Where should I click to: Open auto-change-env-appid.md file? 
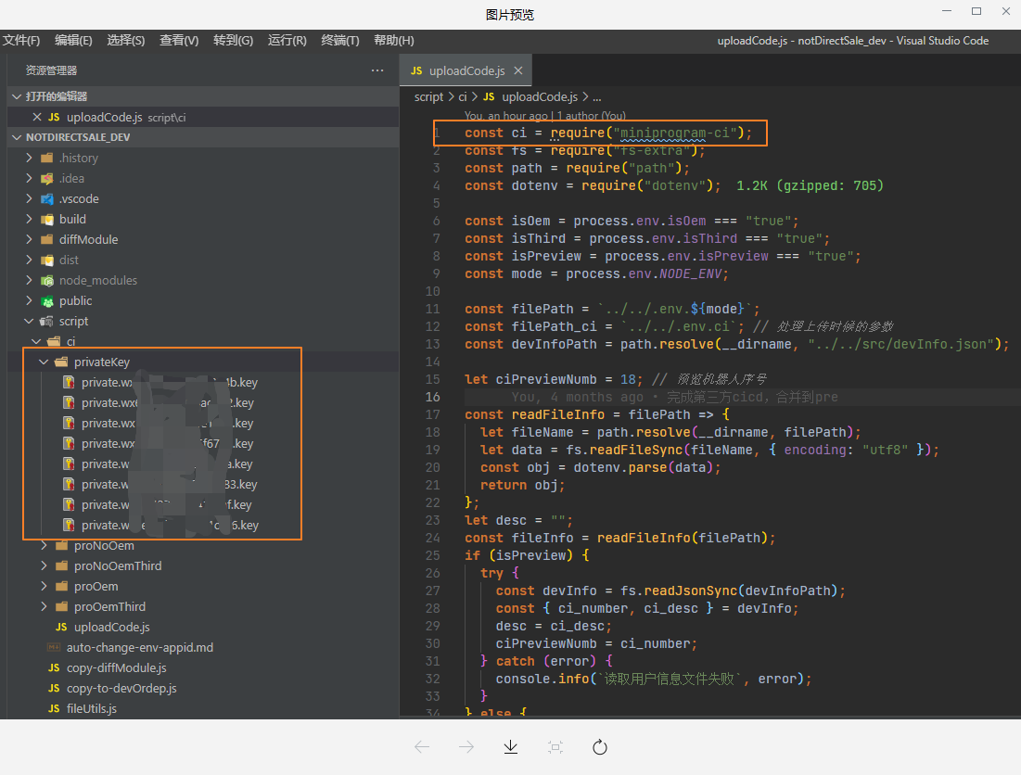tap(139, 647)
